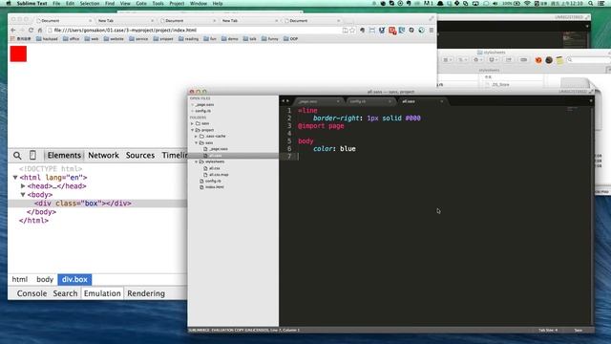
Task: Open the File menu in Sublime Text
Action: (56, 4)
